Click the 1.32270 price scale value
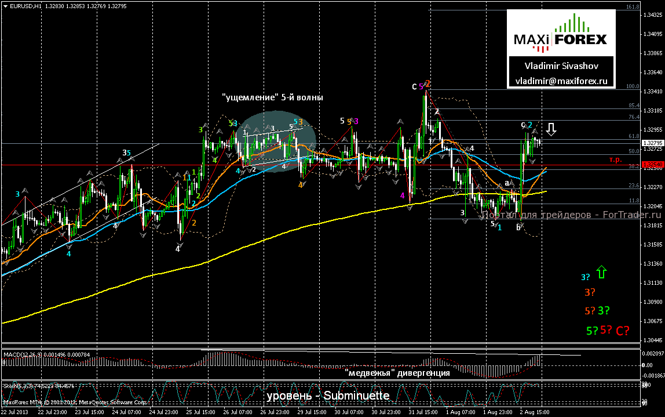The height and width of the screenshot is (417, 665). (653, 187)
